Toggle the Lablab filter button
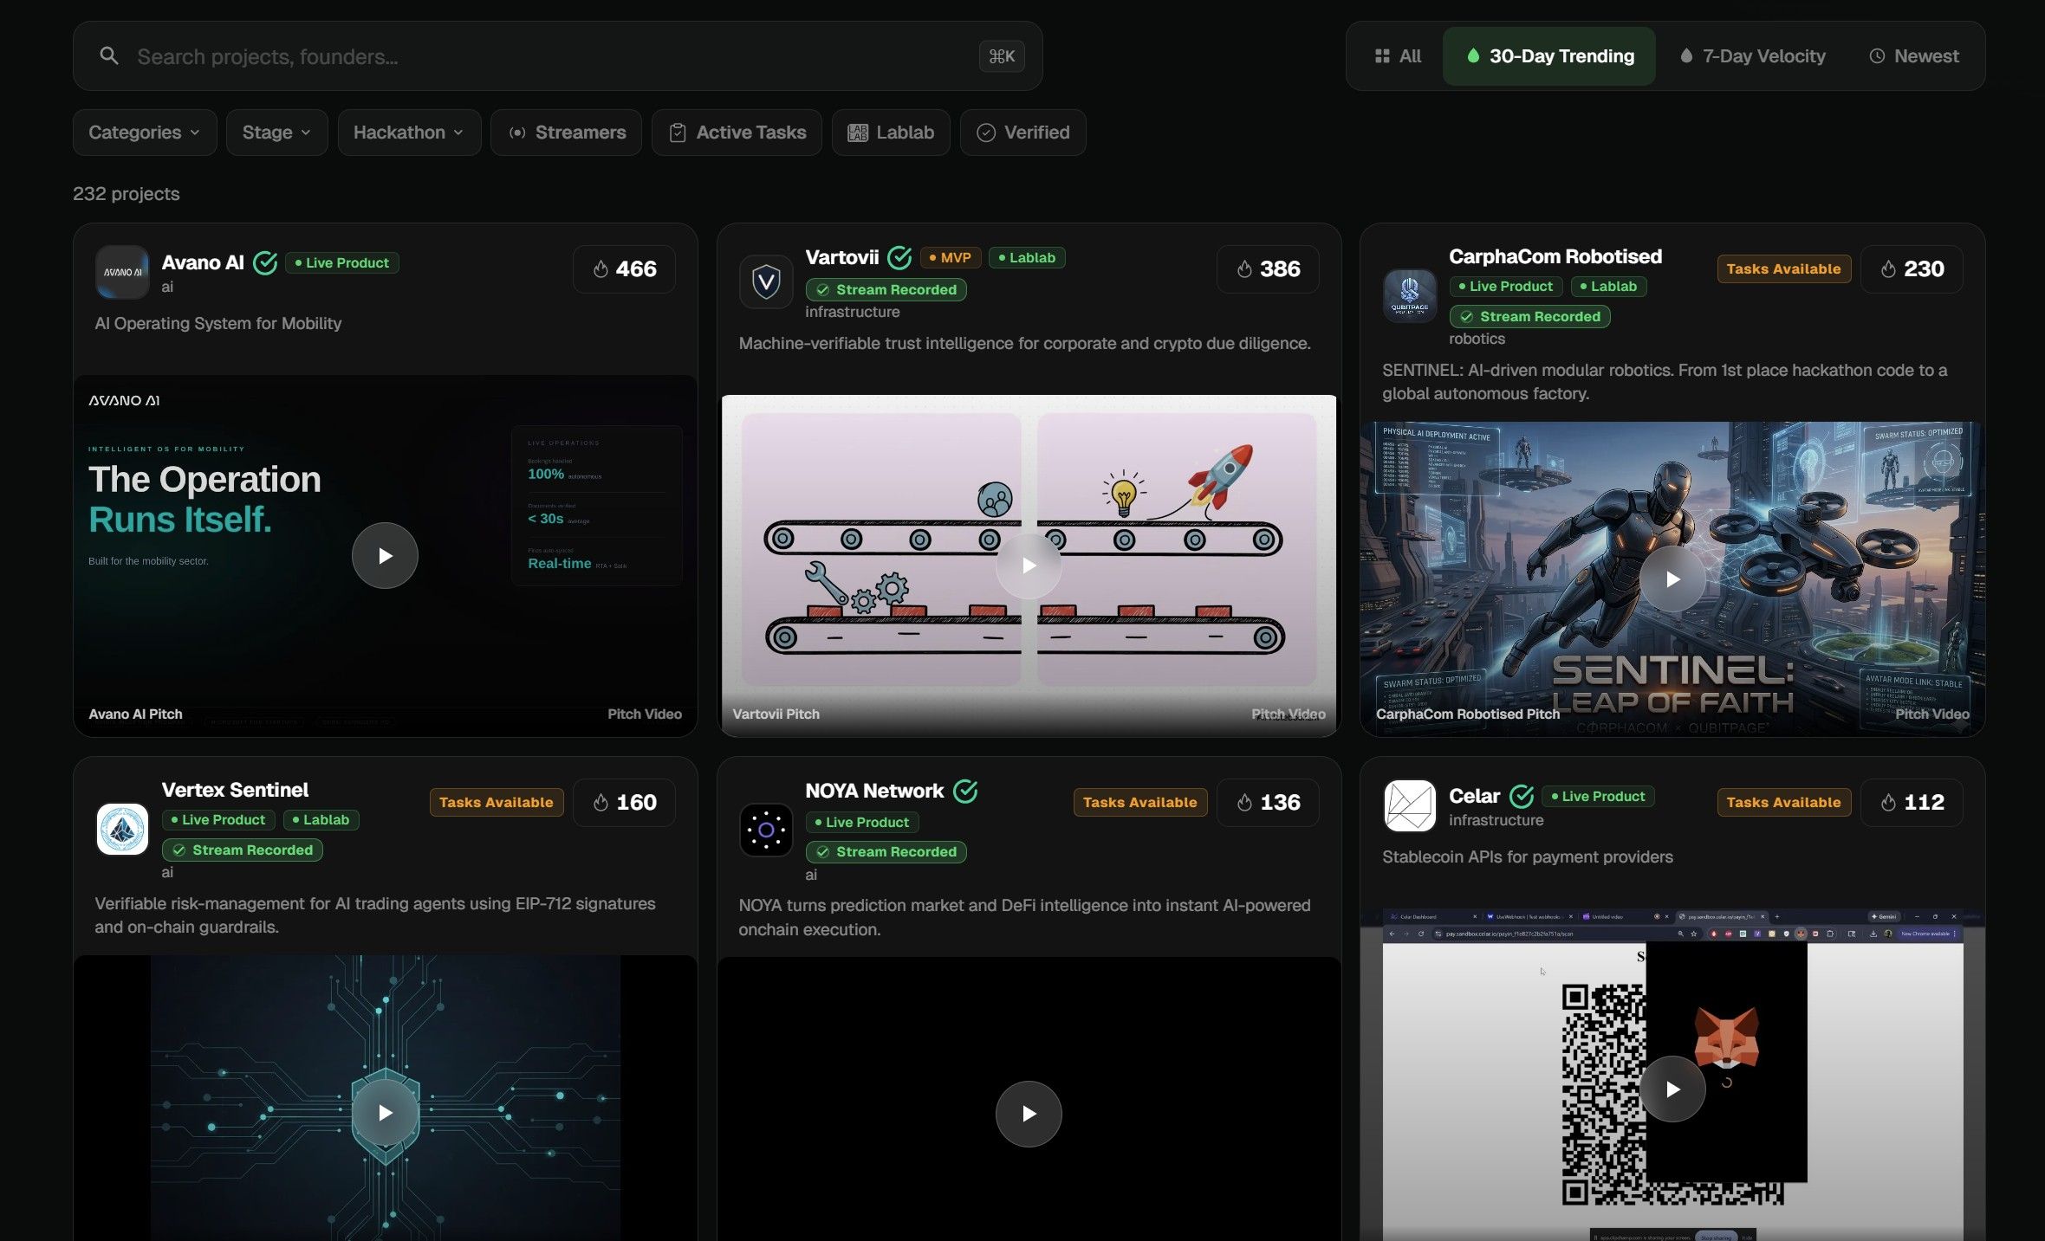 (891, 133)
